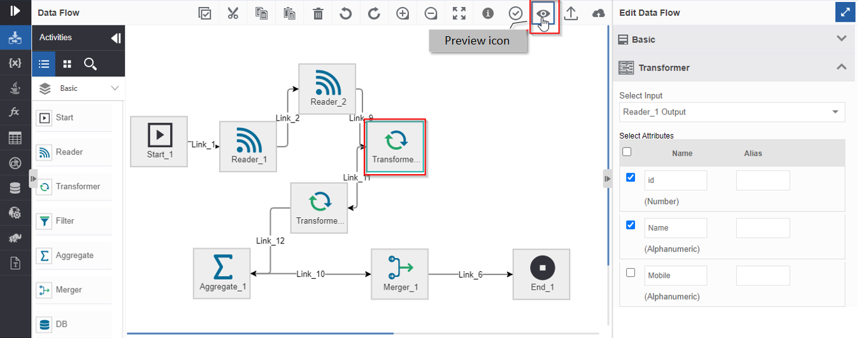The width and height of the screenshot is (858, 338).
Task: Click the Paste clipboard icon
Action: click(x=290, y=13)
